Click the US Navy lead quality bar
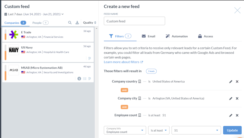This screenshot has height=138, width=244. pyautogui.click(x=5, y=52)
